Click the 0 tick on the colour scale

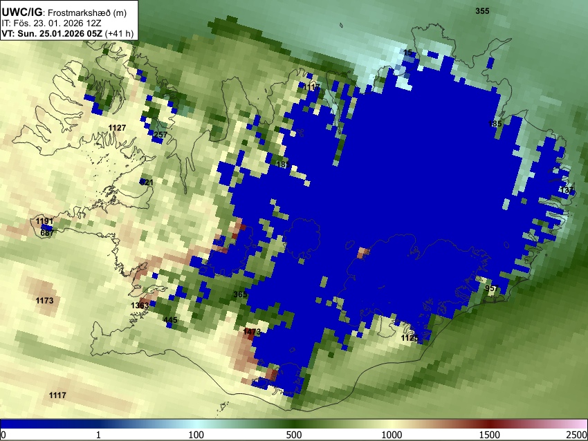3,435
